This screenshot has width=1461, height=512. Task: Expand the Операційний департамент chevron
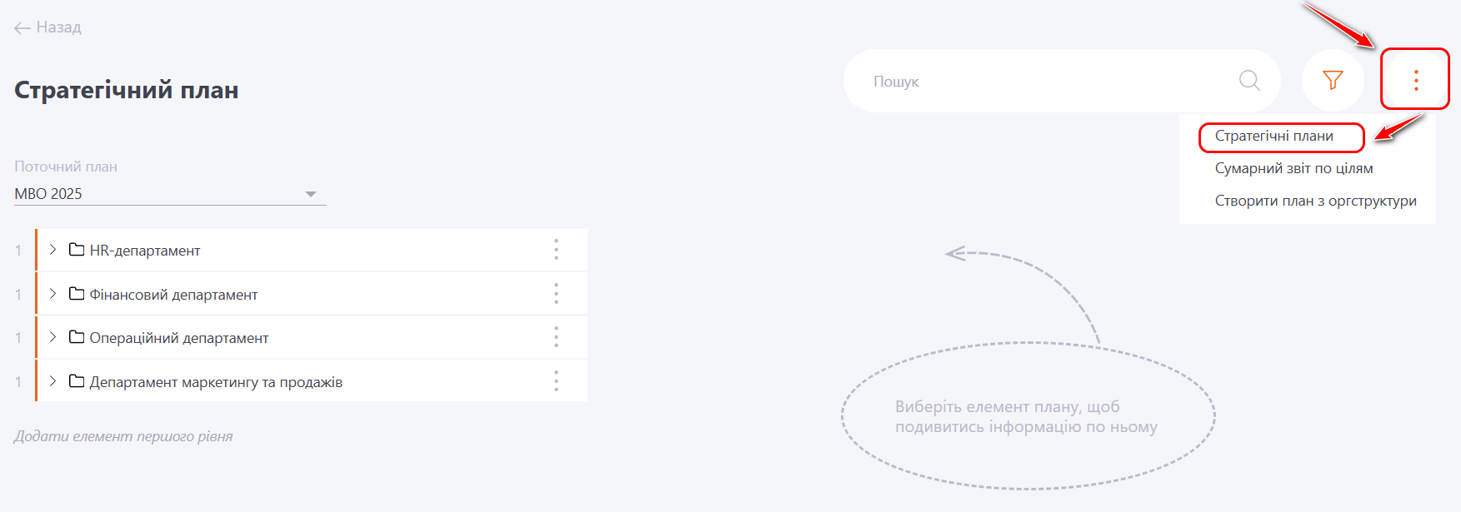(x=53, y=337)
